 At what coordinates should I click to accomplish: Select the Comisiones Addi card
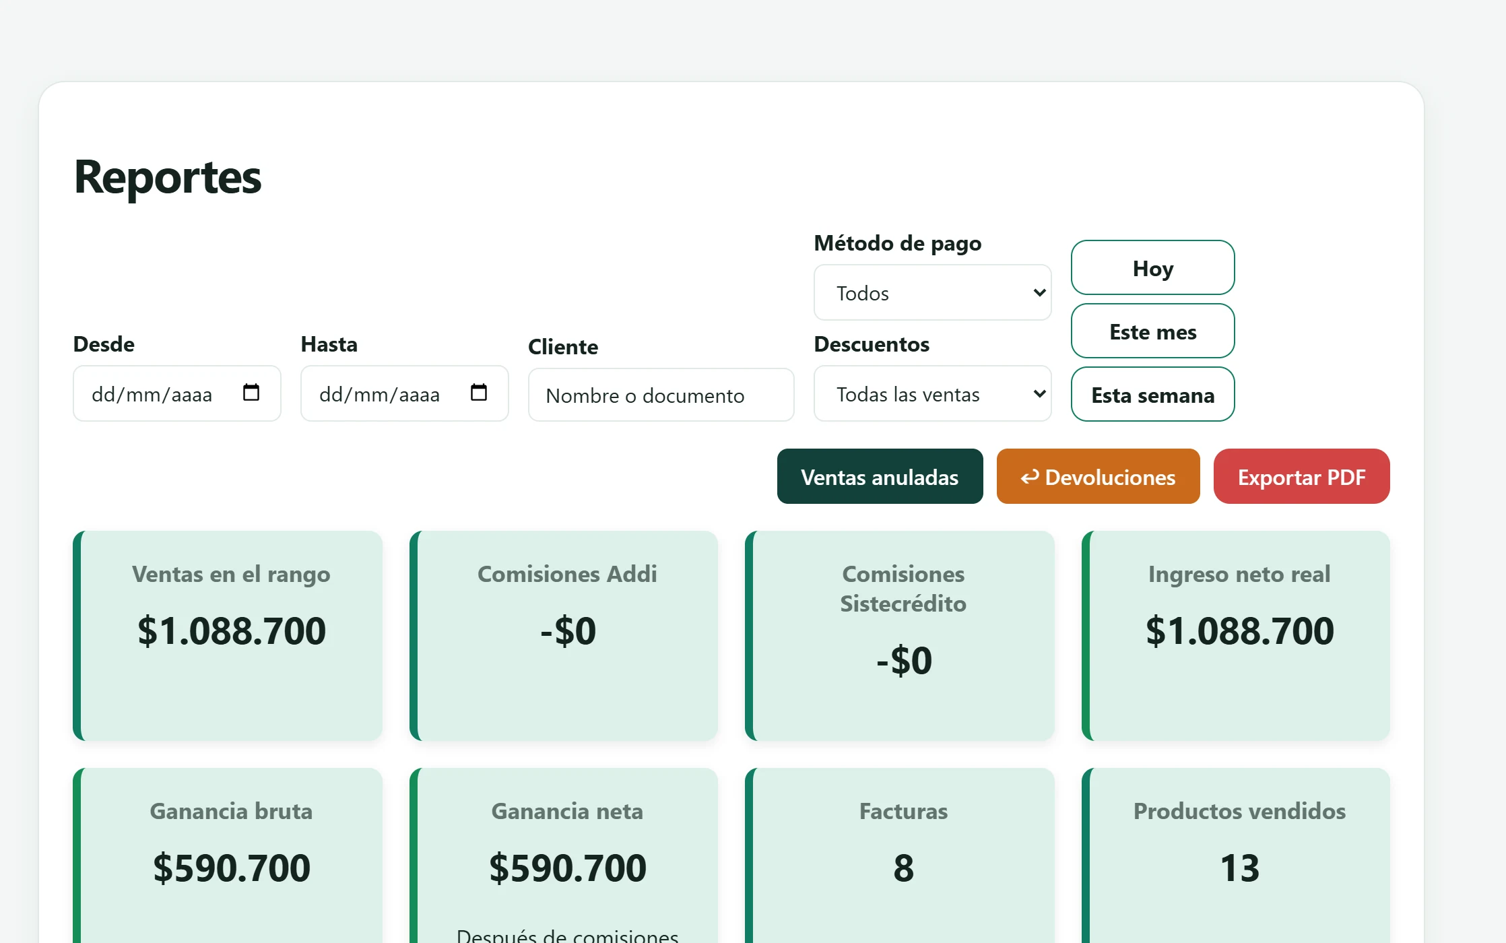pyautogui.click(x=564, y=636)
